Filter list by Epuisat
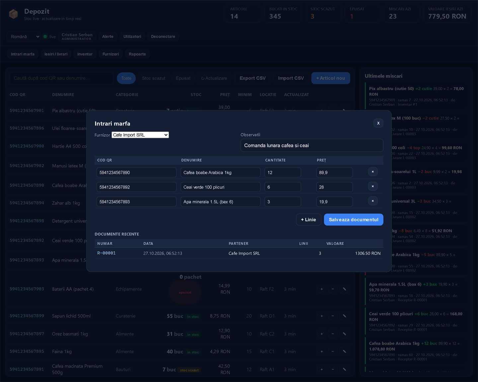The image size is (478, 382). pos(183,78)
